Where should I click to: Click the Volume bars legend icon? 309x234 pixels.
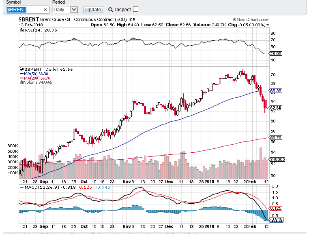21,82
